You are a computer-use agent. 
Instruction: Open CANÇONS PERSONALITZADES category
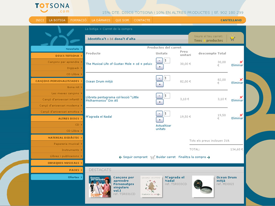tap(57, 81)
